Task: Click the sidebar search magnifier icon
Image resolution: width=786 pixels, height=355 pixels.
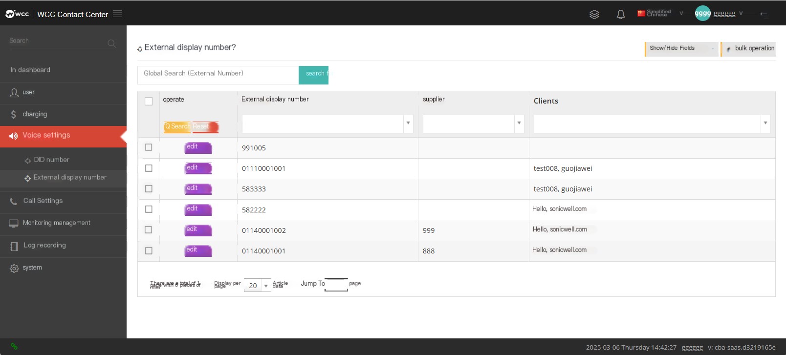Action: pos(111,43)
